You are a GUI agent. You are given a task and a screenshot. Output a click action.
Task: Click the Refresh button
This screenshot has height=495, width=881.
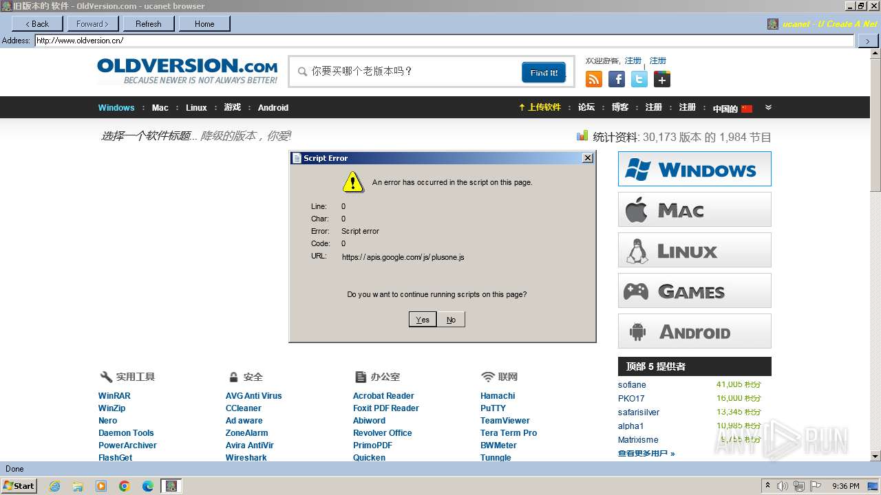tap(149, 23)
